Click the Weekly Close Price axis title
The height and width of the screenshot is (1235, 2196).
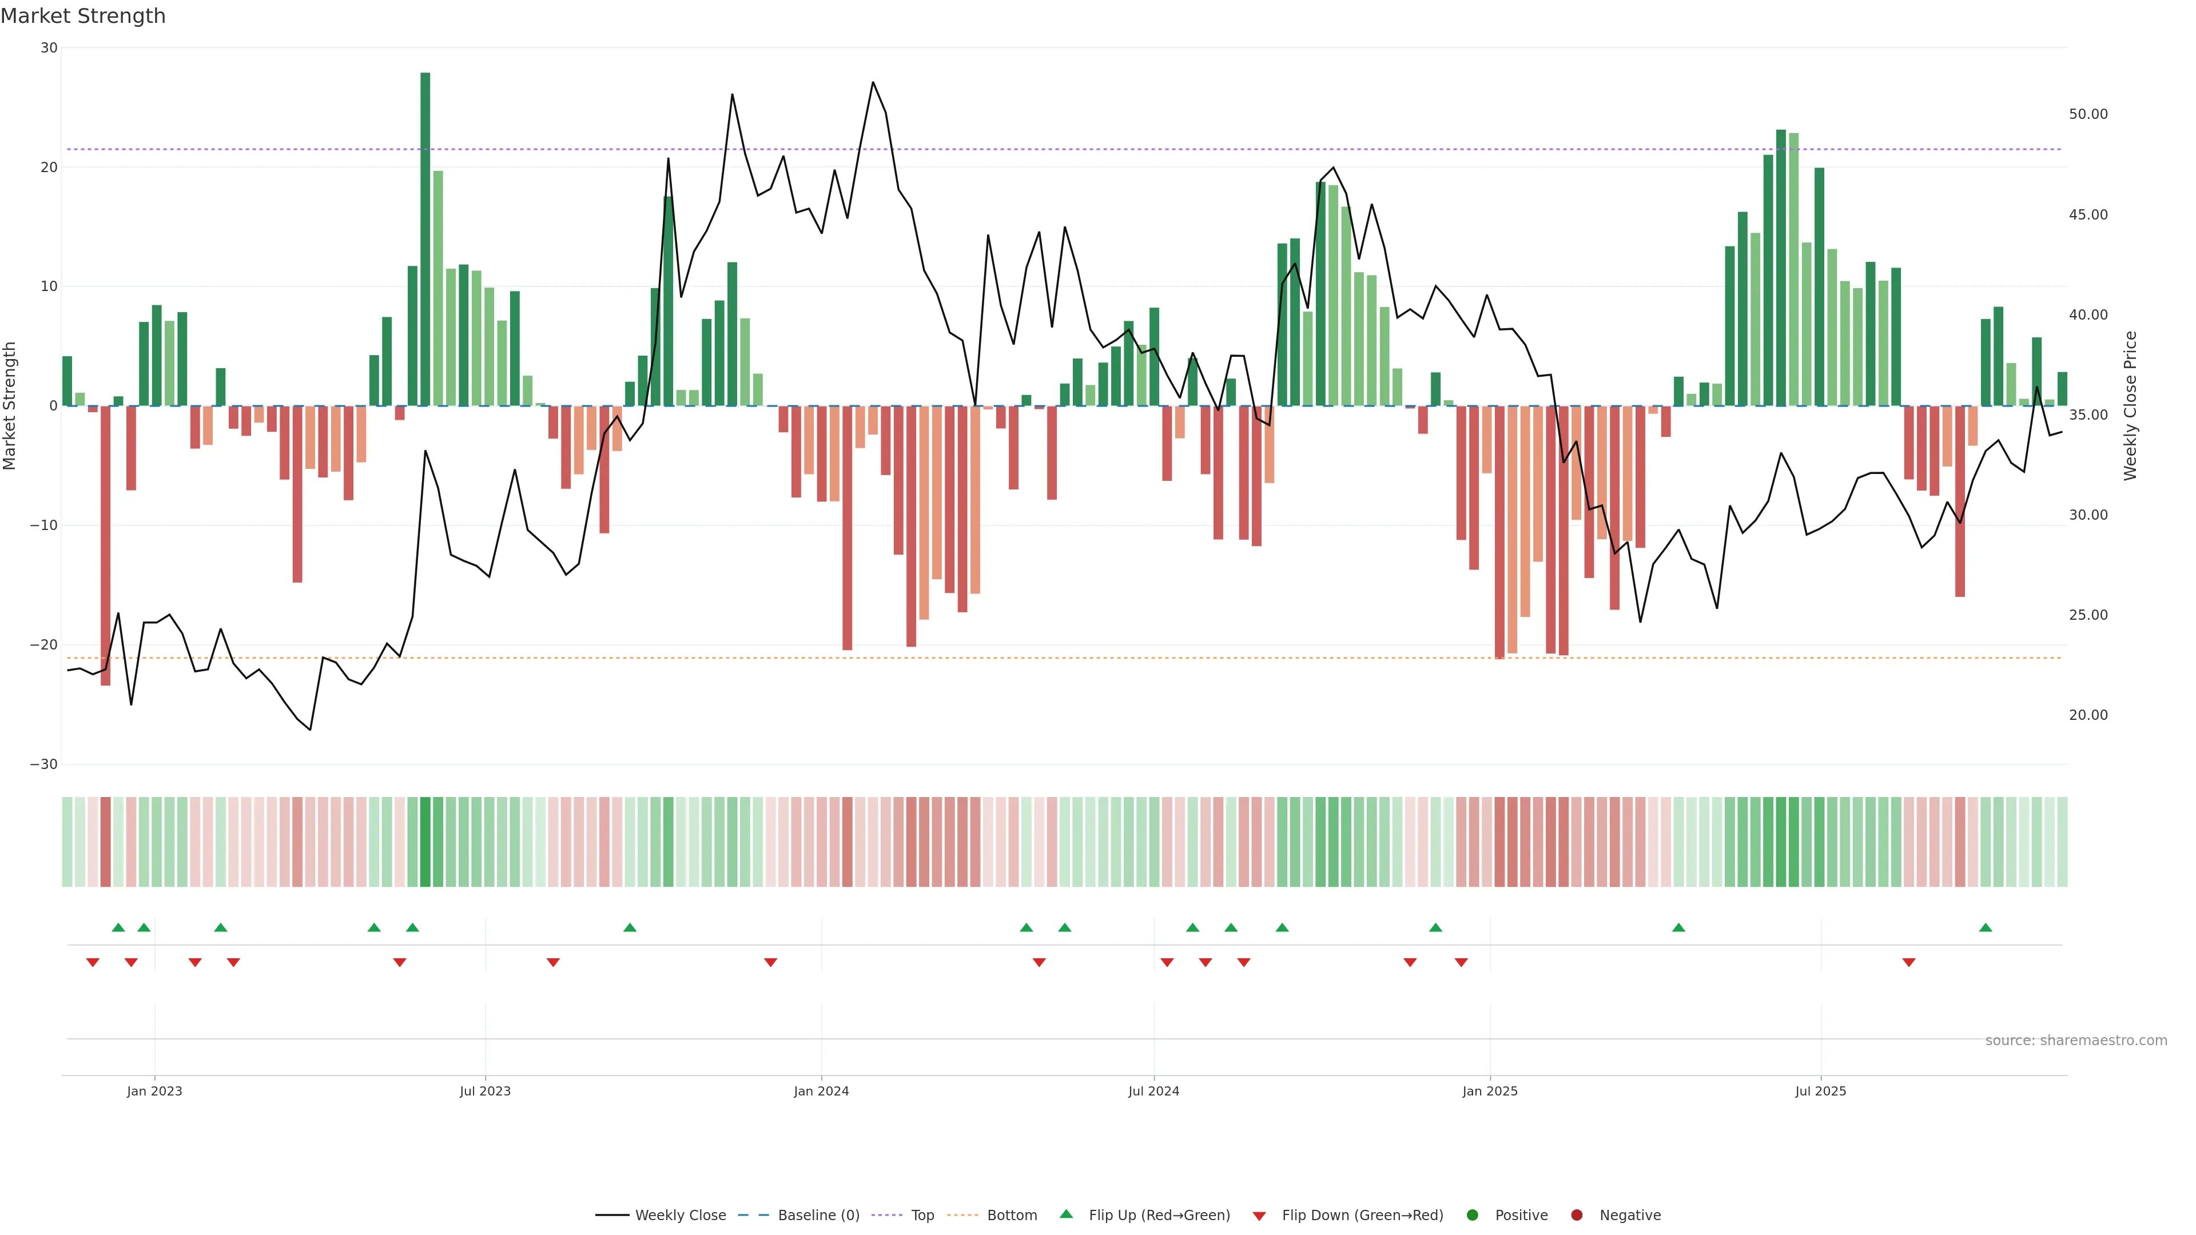2130,406
